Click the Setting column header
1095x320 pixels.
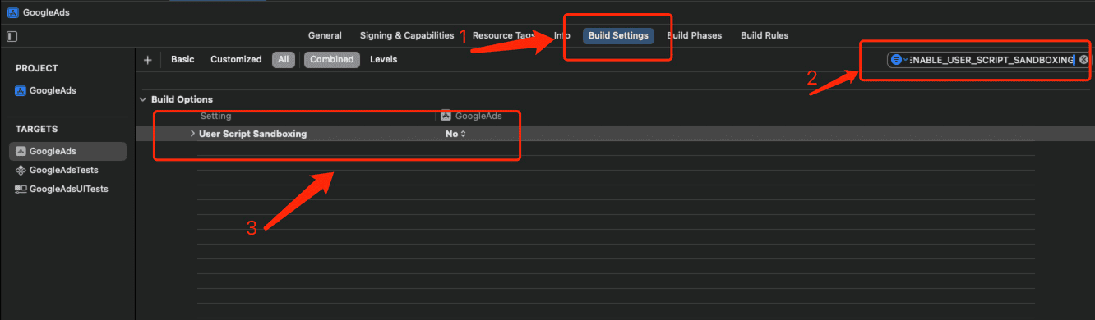[216, 117]
